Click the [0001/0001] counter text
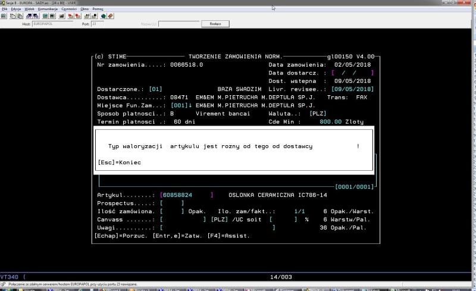Image resolution: width=476 pixels, height=291 pixels. [x=354, y=187]
